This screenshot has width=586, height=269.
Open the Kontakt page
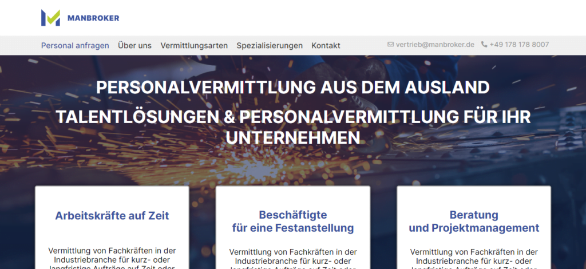coord(326,46)
